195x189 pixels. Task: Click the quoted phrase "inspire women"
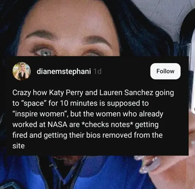[41, 114]
